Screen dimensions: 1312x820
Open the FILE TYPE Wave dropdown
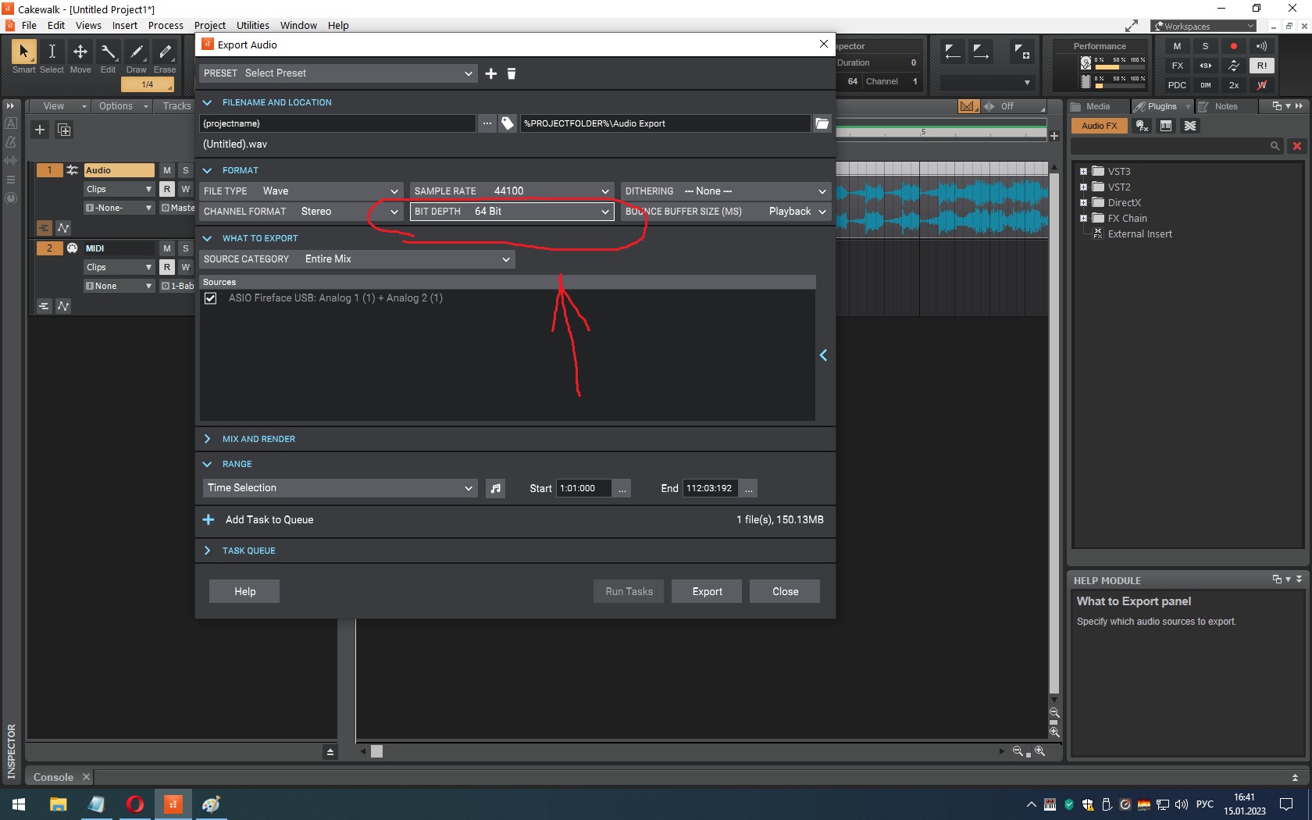(x=301, y=191)
